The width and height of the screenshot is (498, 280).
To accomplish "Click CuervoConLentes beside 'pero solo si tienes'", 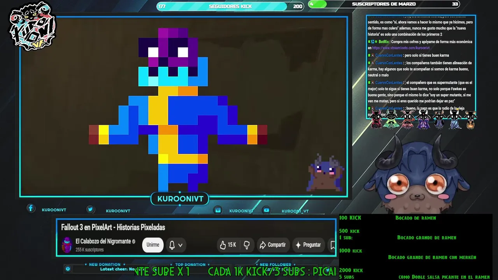I will point(389,56).
